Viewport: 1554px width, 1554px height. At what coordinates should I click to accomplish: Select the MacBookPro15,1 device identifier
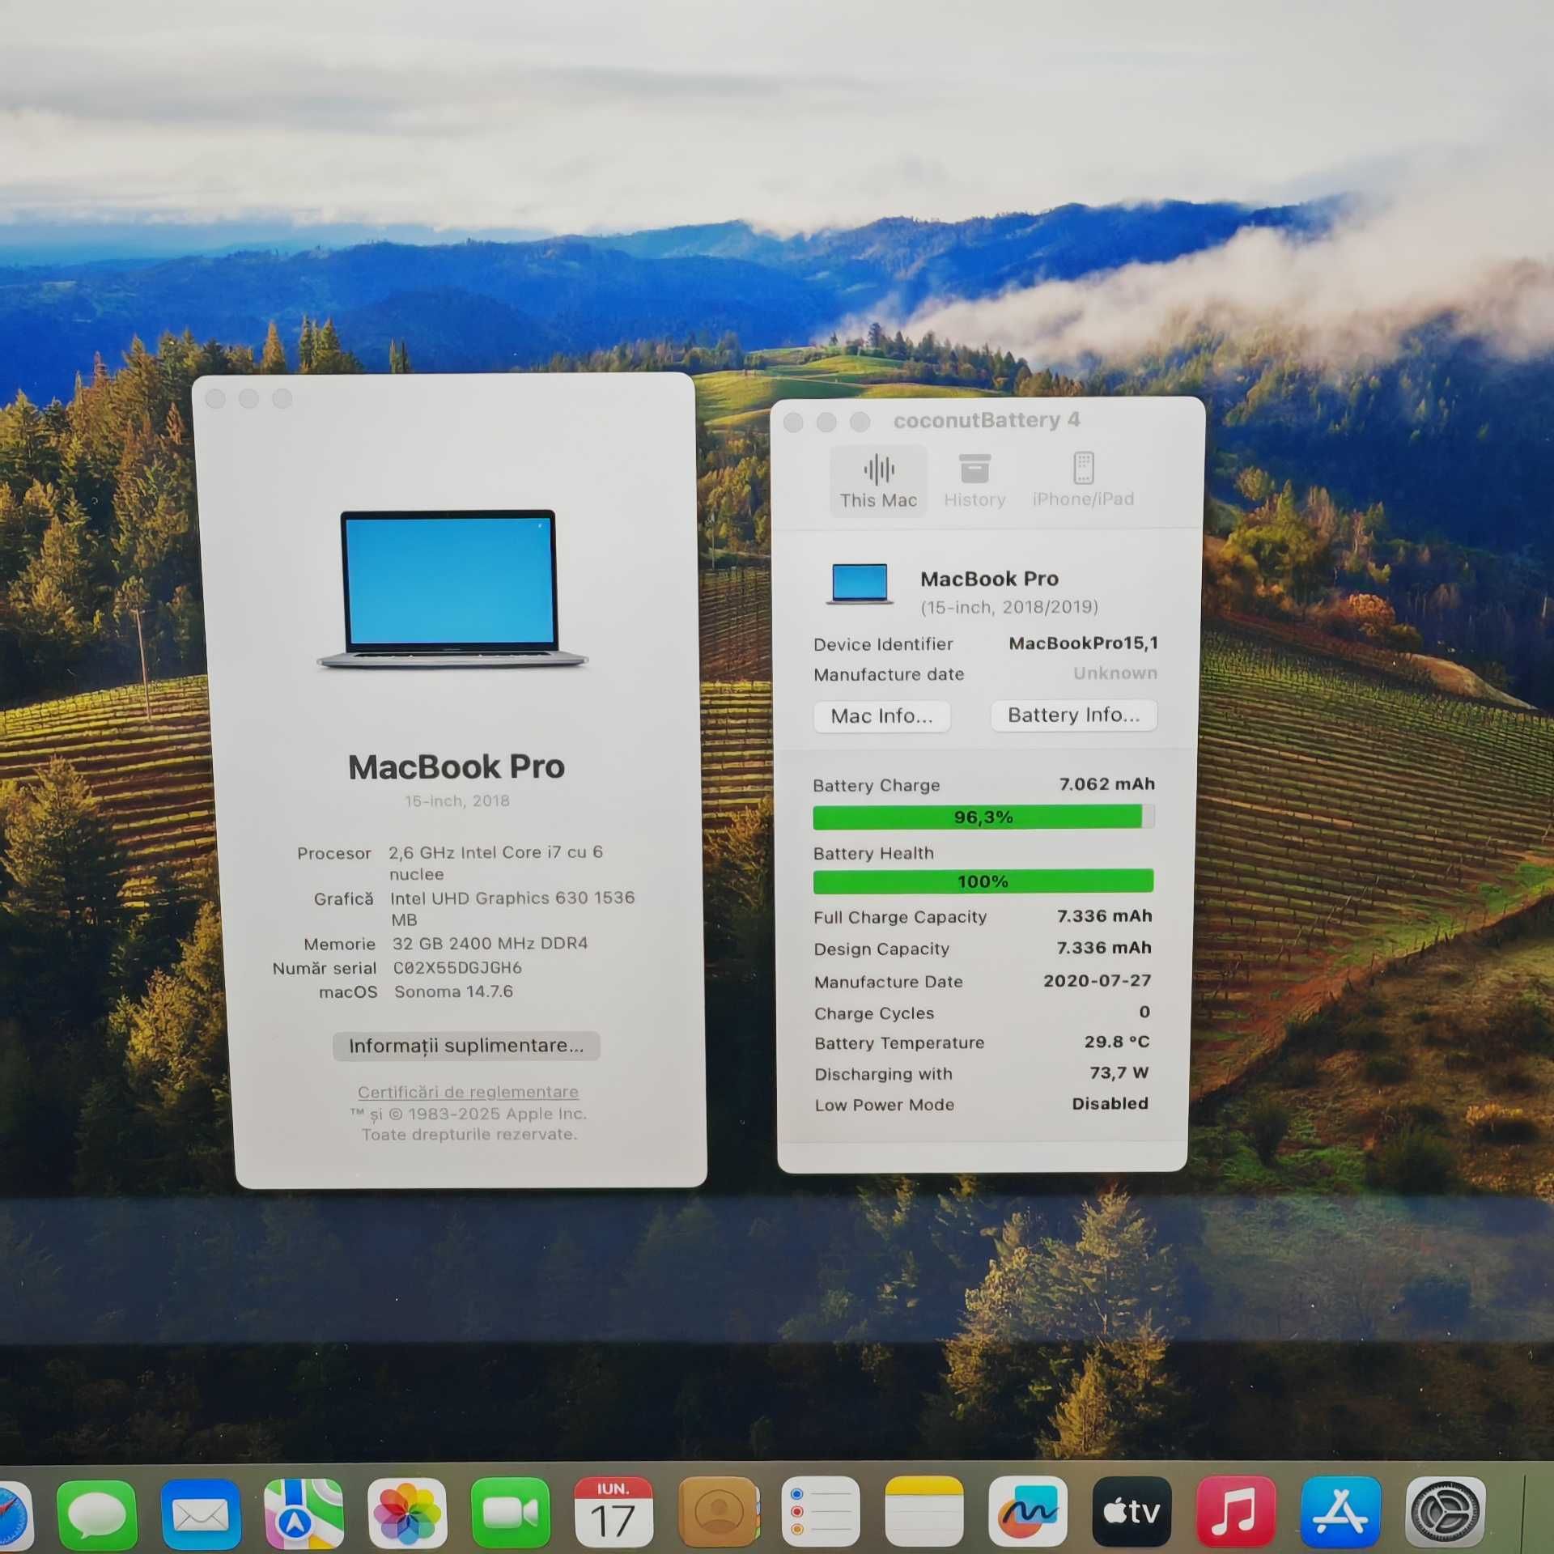[1083, 643]
